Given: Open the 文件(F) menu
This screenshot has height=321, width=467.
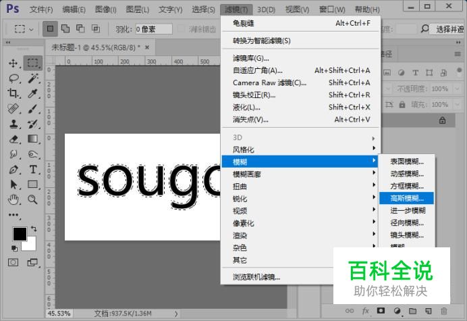Looking at the screenshot, I should pos(41,9).
